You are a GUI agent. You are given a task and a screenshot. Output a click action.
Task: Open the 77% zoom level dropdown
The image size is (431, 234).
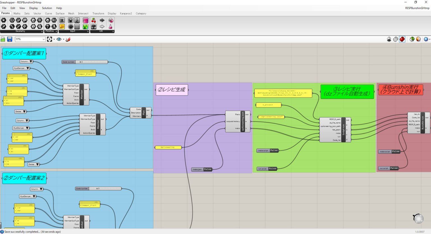point(43,39)
